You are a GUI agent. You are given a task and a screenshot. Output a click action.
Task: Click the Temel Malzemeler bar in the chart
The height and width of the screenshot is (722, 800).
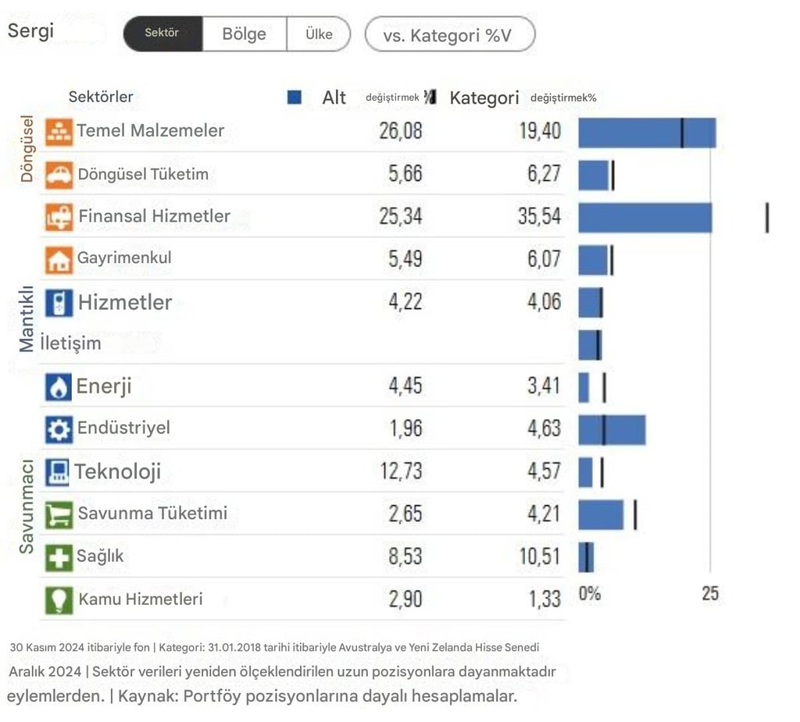pos(647,133)
